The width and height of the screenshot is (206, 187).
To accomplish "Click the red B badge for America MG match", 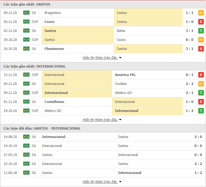I will click(x=201, y=75).
